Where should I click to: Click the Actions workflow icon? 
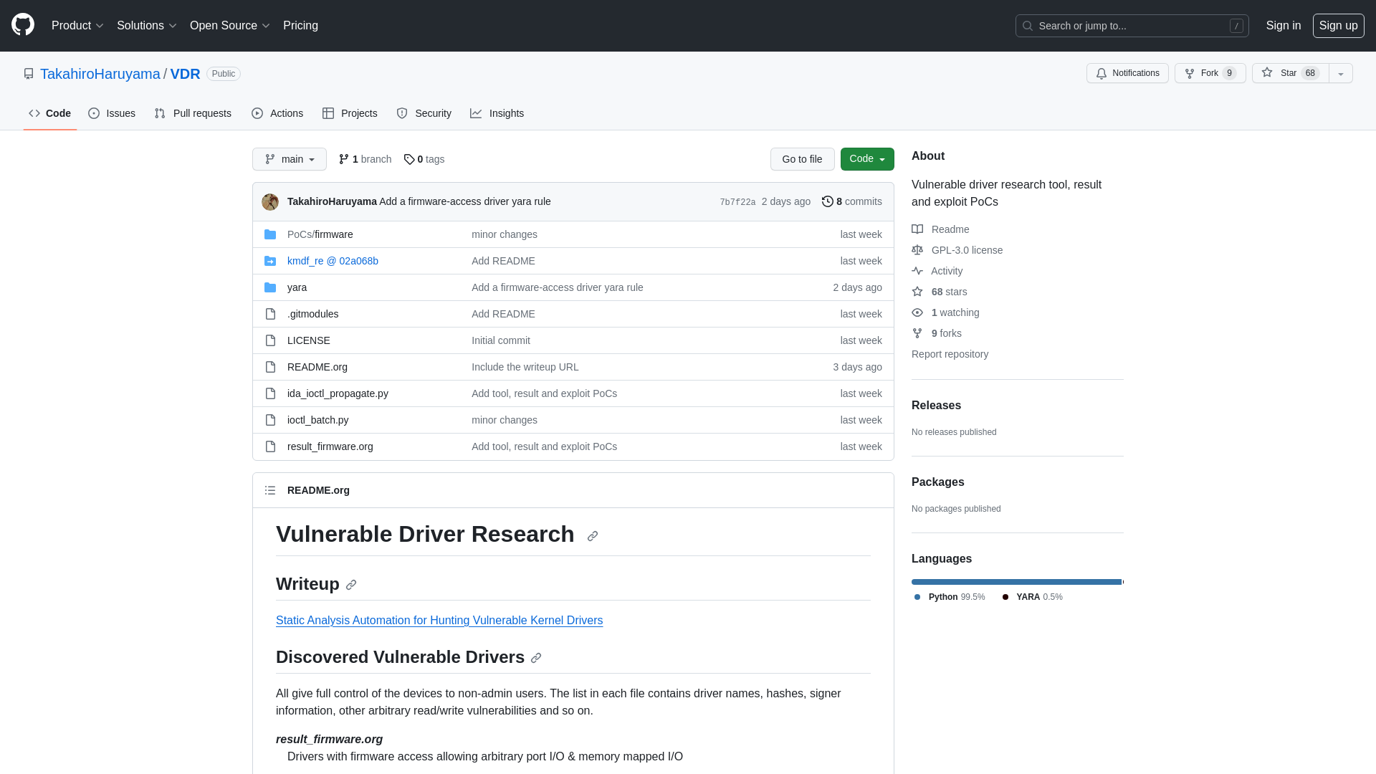point(257,113)
